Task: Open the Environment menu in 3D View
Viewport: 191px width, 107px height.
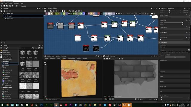Action: coord(71,58)
